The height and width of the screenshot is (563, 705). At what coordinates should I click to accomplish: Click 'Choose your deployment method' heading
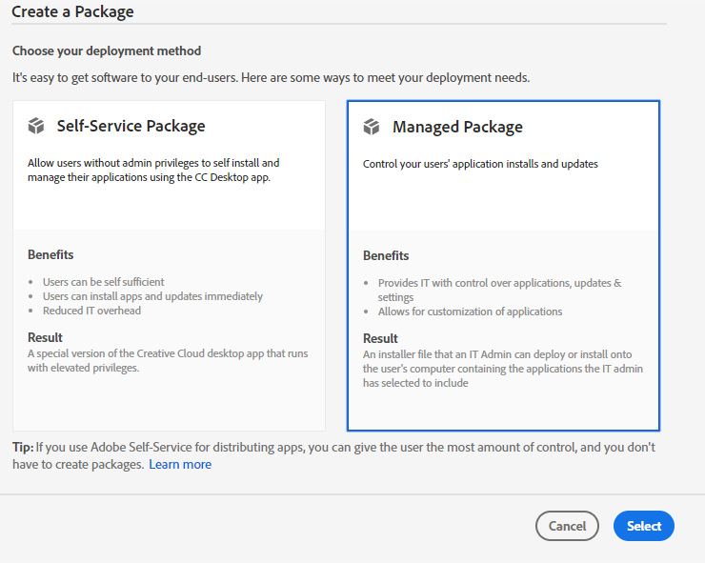[x=107, y=50]
